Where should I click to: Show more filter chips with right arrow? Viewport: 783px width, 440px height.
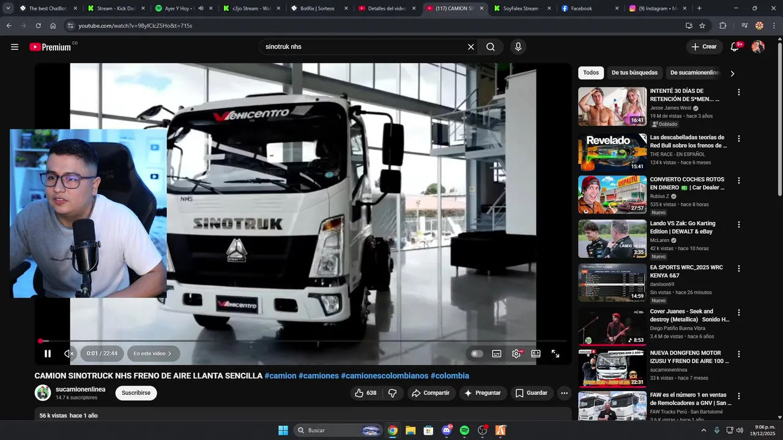732,73
